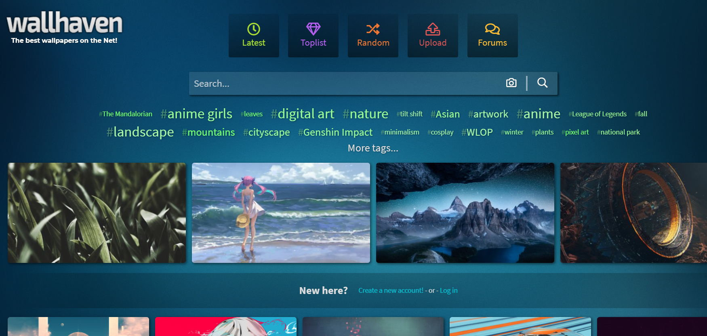Open the anime girl beach wallpaper
This screenshot has height=336, width=707.
click(281, 213)
